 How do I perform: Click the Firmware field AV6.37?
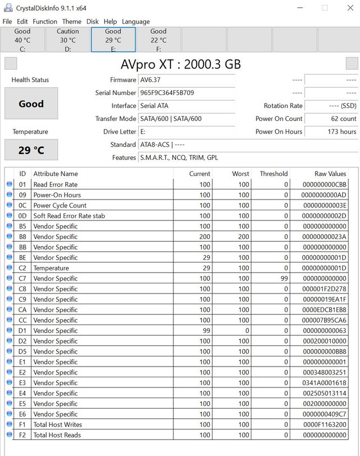(187, 80)
